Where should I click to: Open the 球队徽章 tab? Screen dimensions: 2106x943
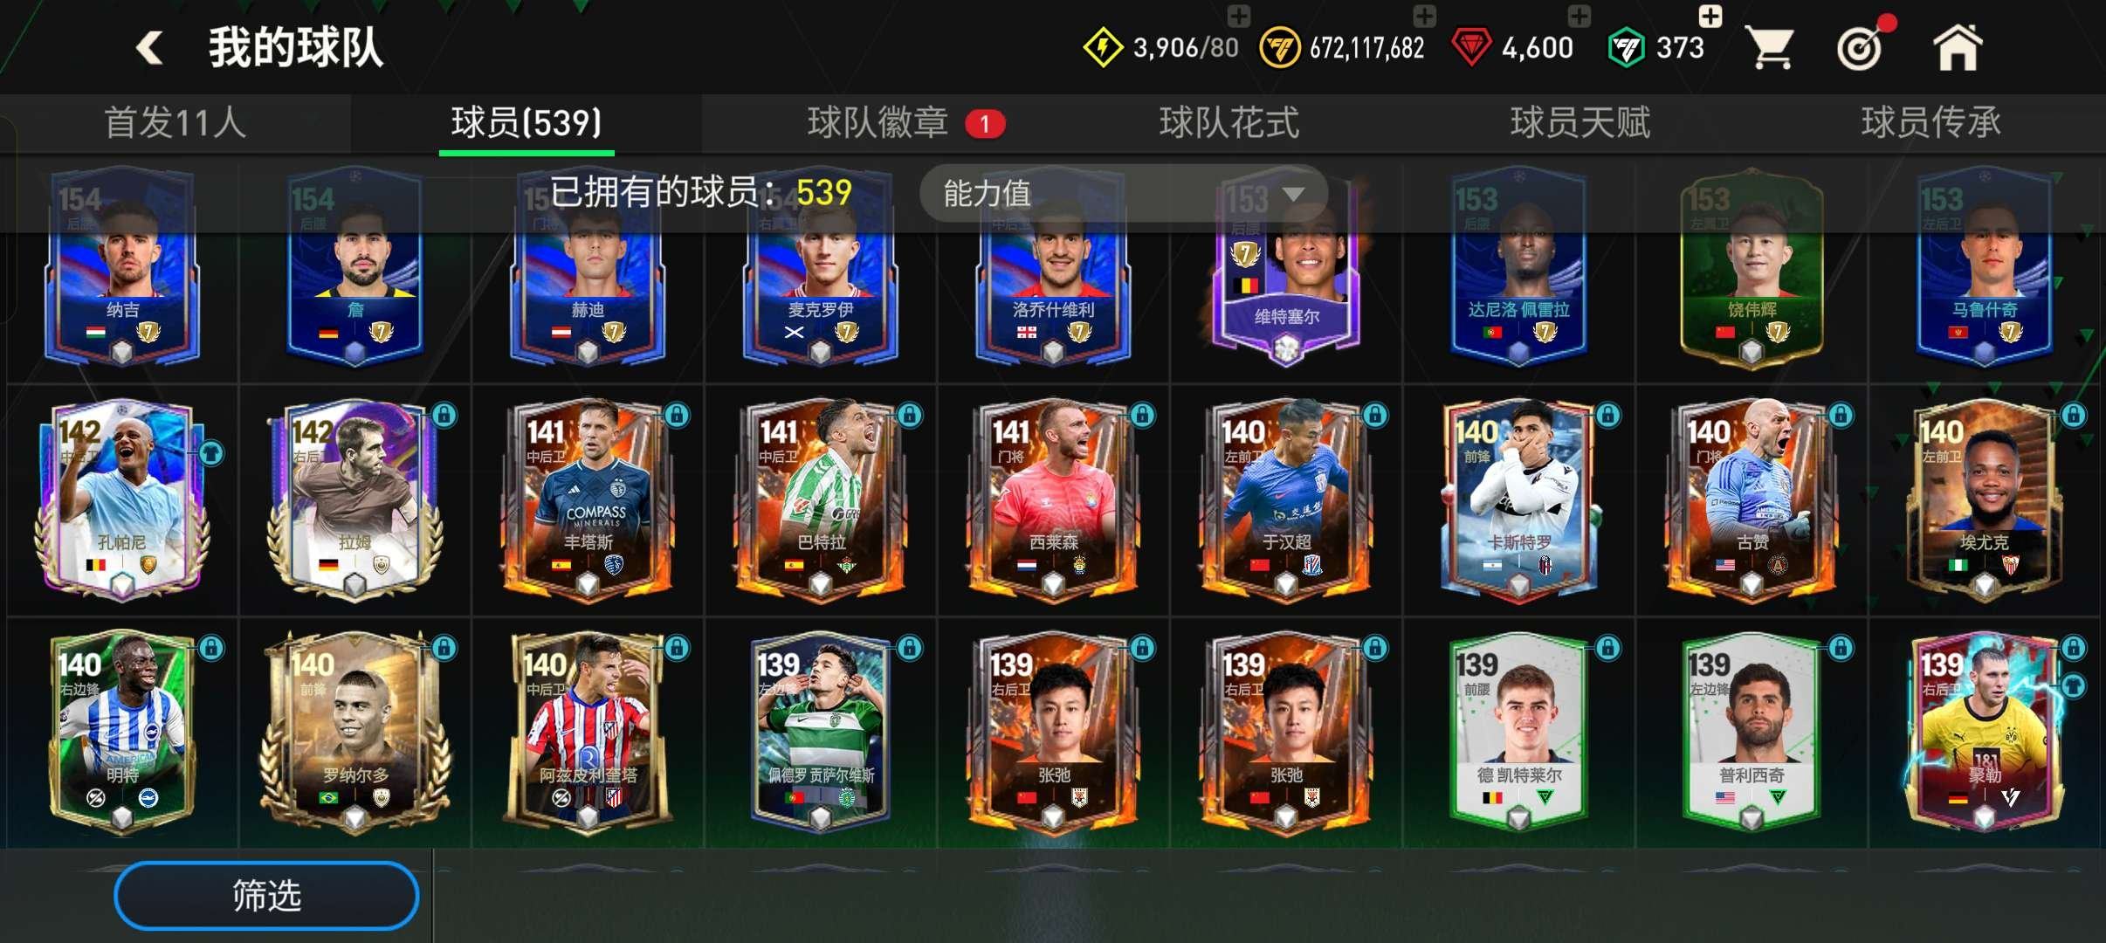pyautogui.click(x=878, y=123)
